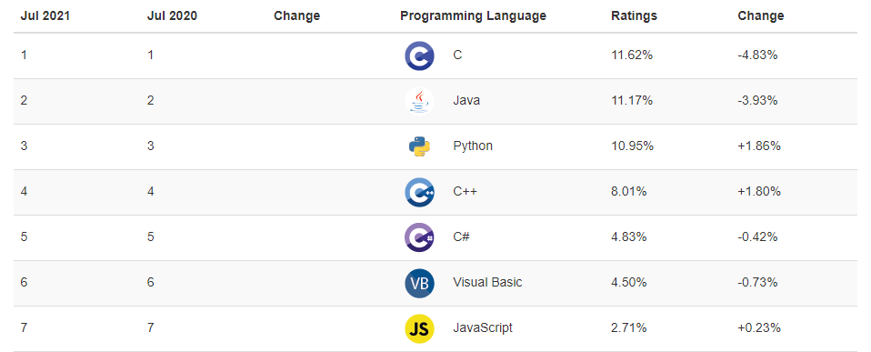
Task: Click the change value -3.93%
Action: 757,101
